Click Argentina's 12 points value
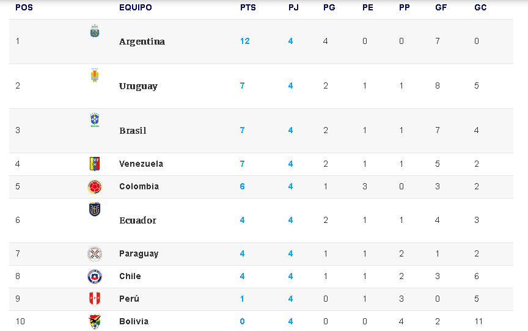The image size is (528, 331). click(x=245, y=41)
